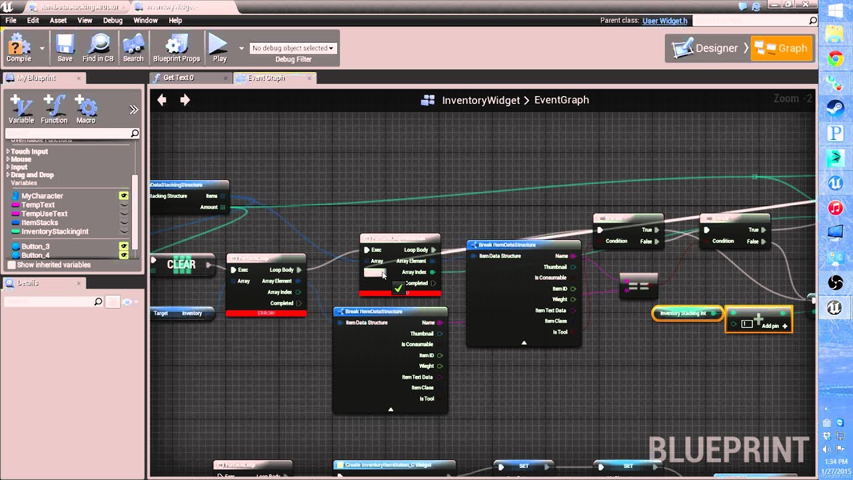Toggle TempText editable eye icon

tap(124, 205)
